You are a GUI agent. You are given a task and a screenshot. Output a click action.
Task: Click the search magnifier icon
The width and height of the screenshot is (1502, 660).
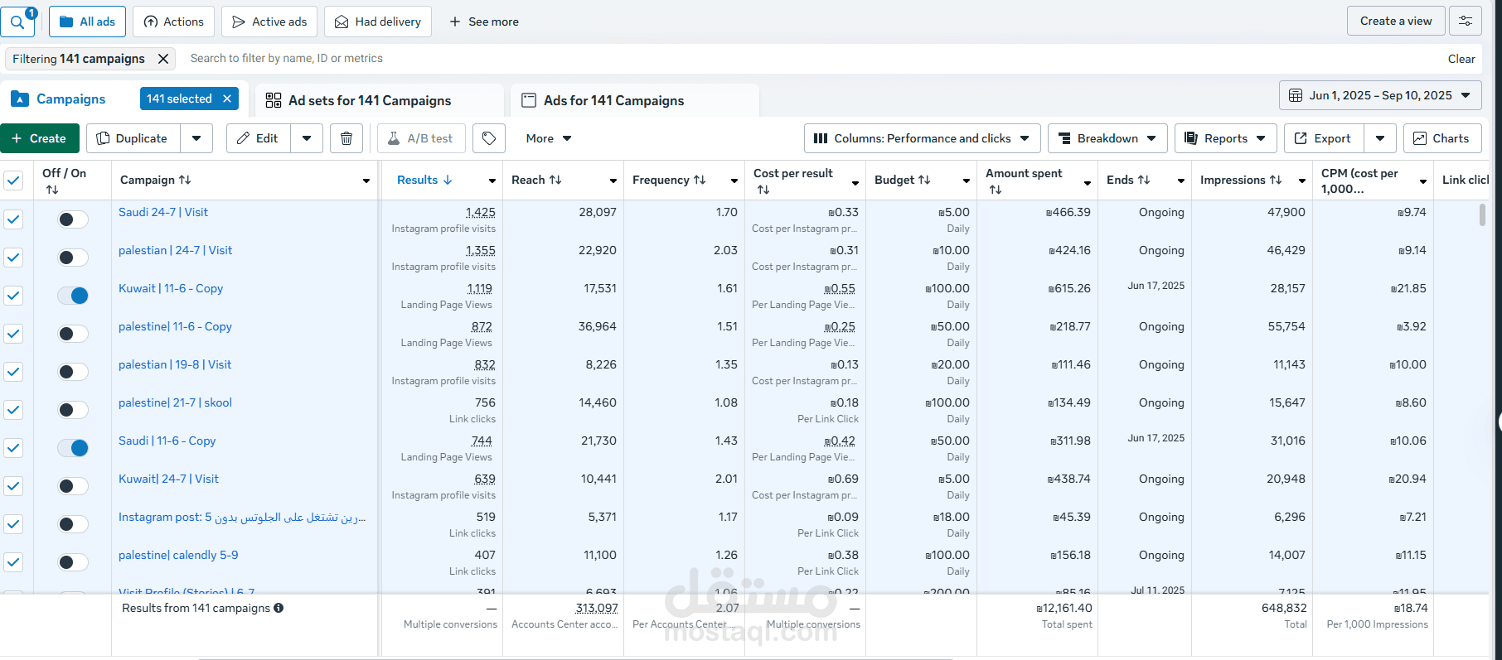click(17, 22)
